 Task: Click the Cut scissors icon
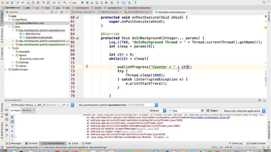coord(28,3)
